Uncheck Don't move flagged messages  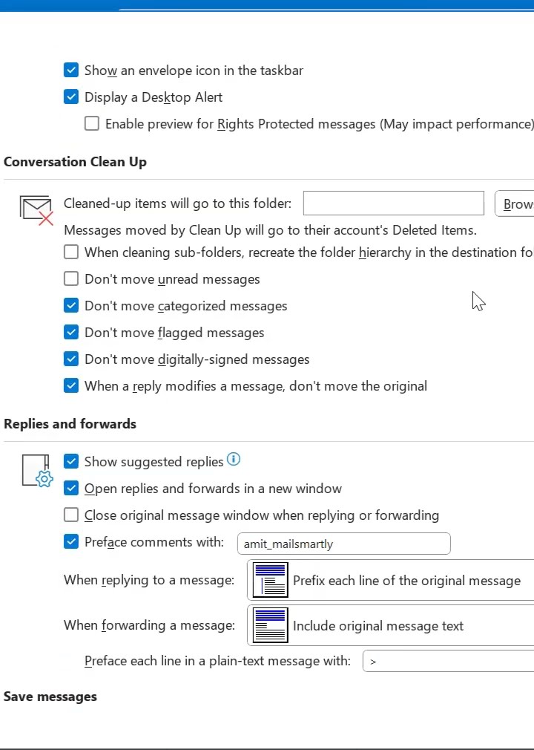coord(71,333)
